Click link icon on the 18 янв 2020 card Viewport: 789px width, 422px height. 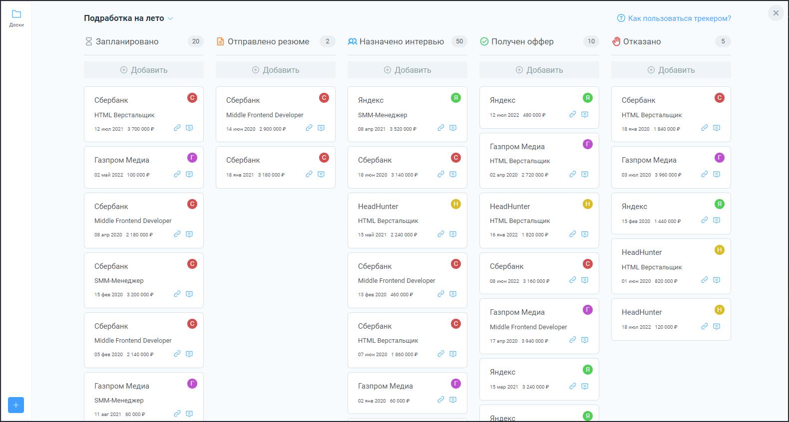point(705,128)
